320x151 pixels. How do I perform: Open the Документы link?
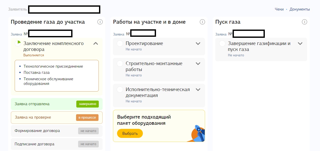(x=300, y=9)
